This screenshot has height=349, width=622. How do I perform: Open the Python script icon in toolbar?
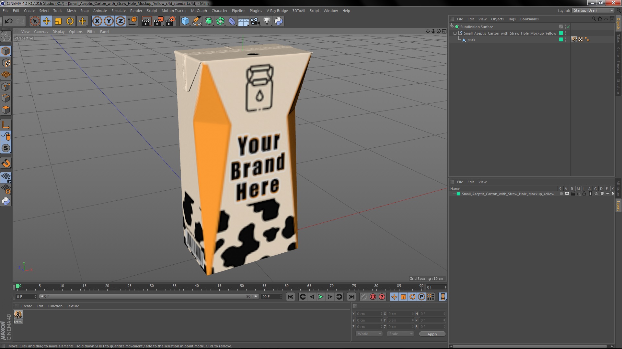click(x=279, y=21)
